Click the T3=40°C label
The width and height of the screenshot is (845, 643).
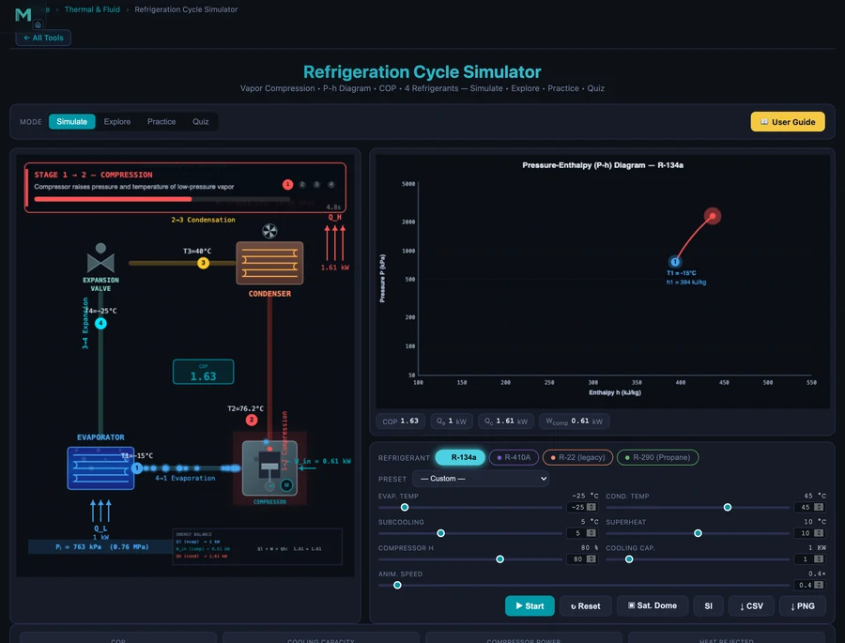[197, 251]
